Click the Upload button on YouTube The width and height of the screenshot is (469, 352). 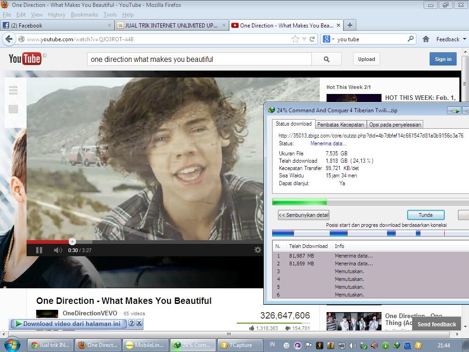pos(366,59)
